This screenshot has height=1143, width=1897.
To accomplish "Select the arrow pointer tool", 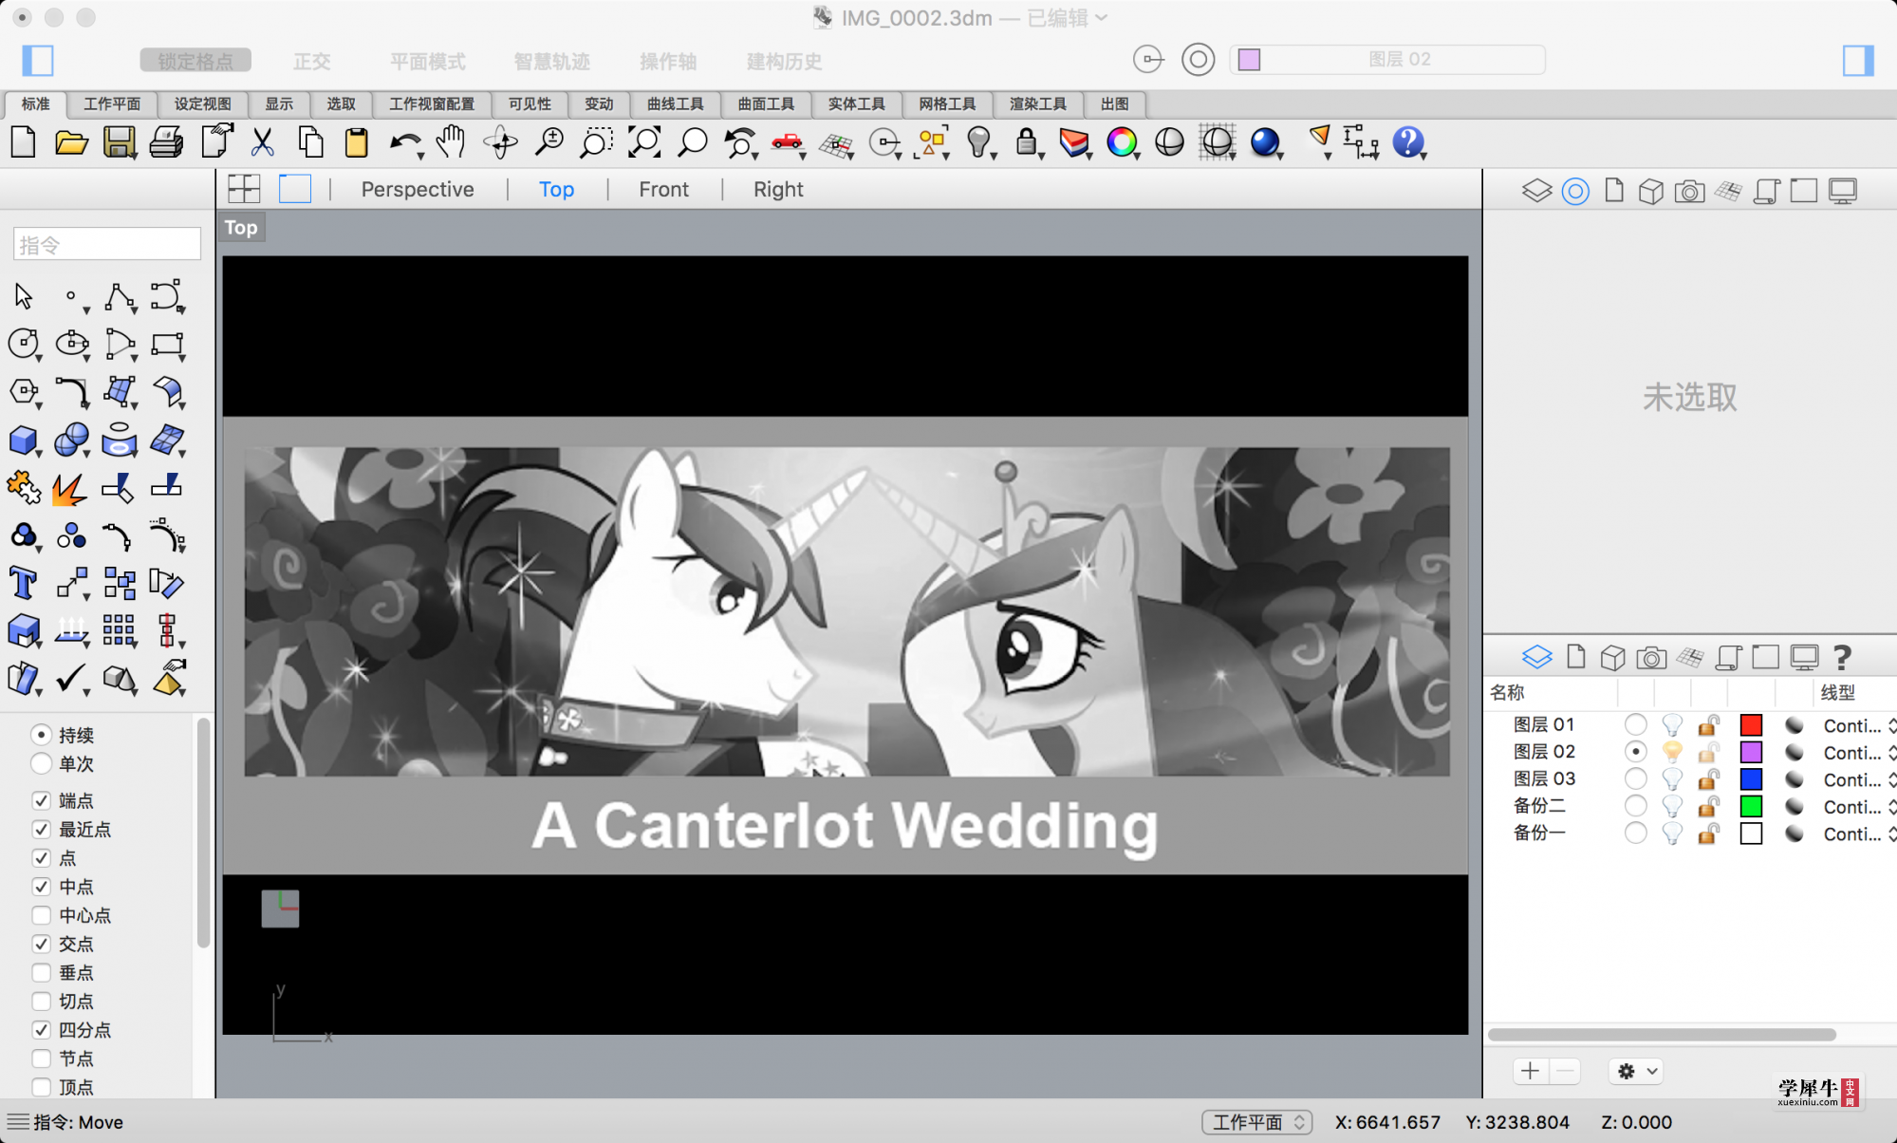I will click(24, 297).
